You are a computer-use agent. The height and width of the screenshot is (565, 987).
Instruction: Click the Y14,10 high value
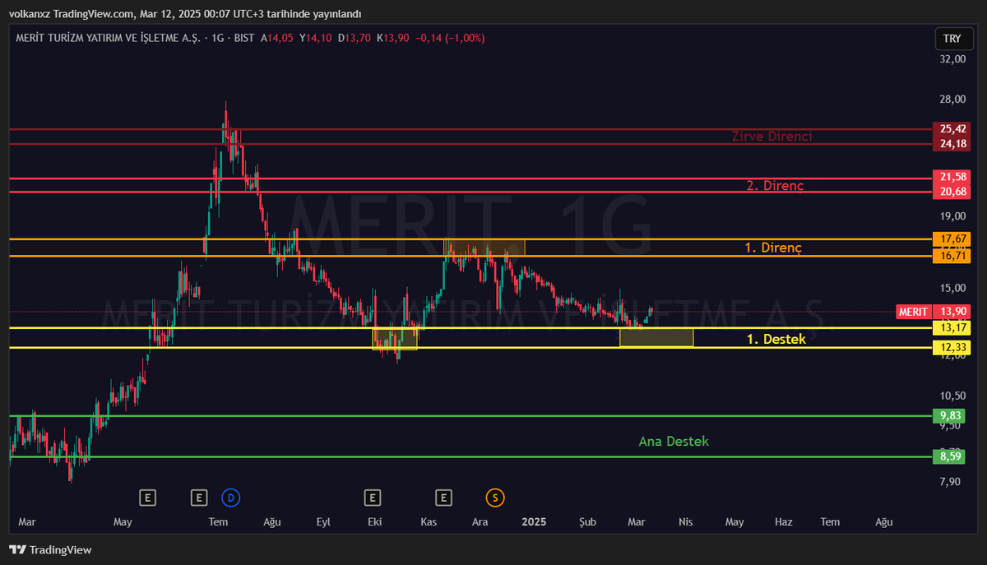(x=316, y=38)
